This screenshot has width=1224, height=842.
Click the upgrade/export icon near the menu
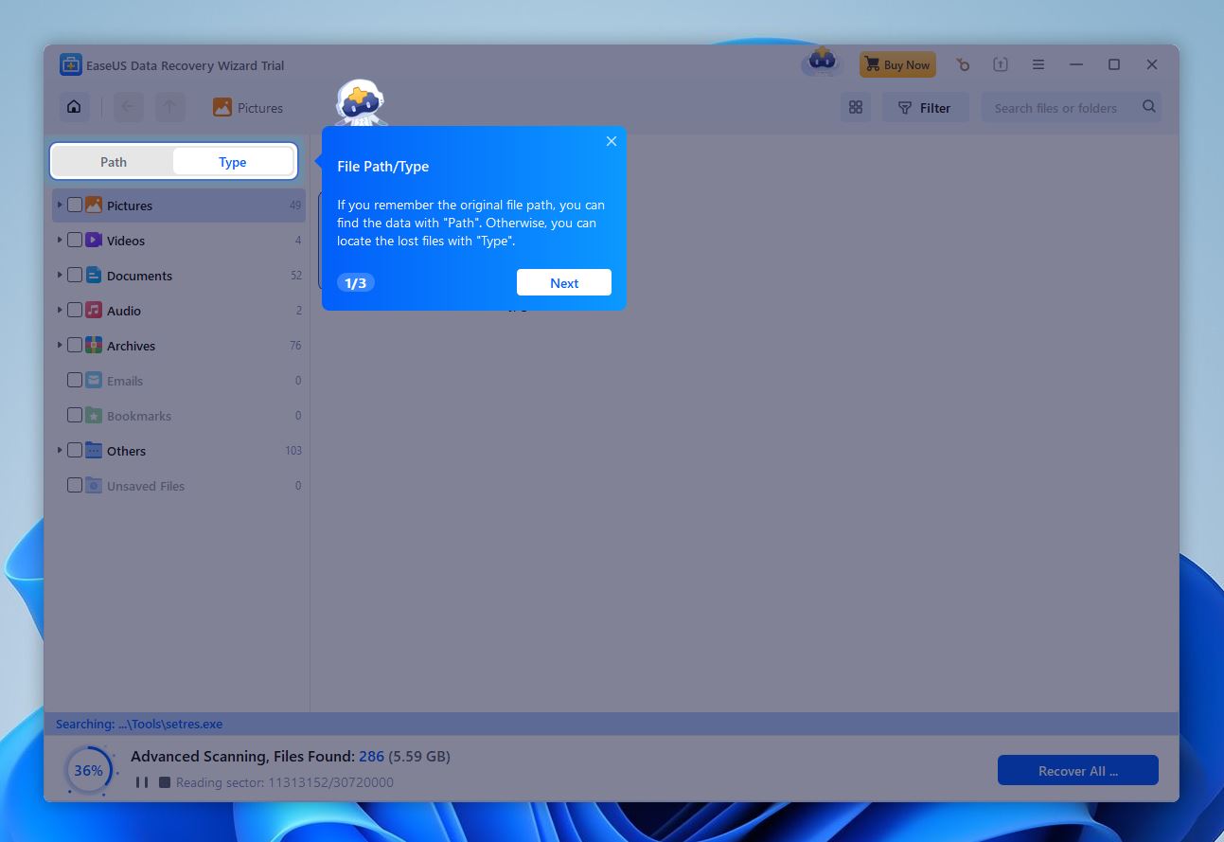tap(1001, 63)
